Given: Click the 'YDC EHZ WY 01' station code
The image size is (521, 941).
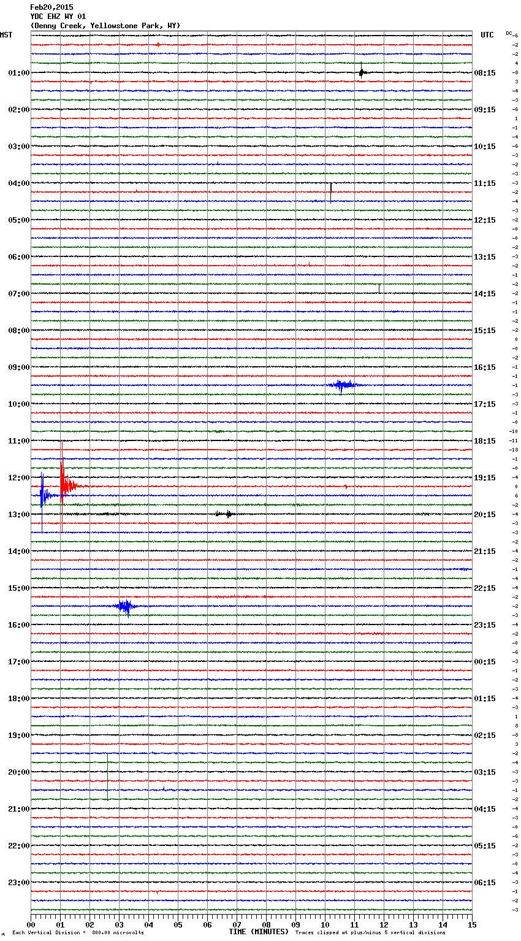Looking at the screenshot, I should pos(58,17).
